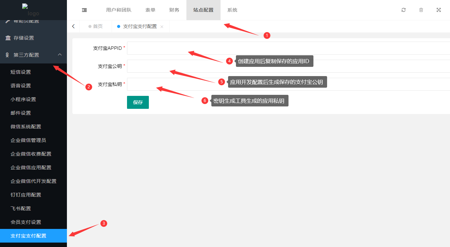Viewport: 450px width, 247px height.
Task: Toggle fullscreen with the expand icon
Action: (x=439, y=10)
